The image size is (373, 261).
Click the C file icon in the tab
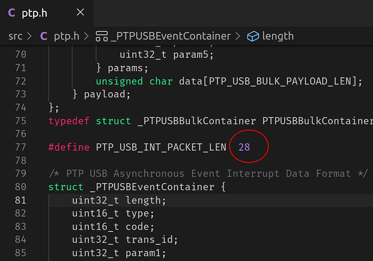pyautogui.click(x=11, y=12)
